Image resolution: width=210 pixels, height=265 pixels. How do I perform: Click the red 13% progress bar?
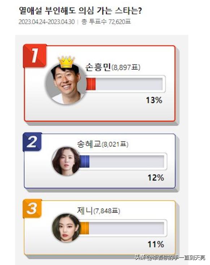[125, 84]
